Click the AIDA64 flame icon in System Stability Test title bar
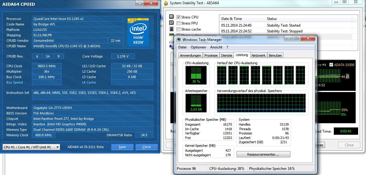The height and width of the screenshot is (175, 366). coord(166,3)
